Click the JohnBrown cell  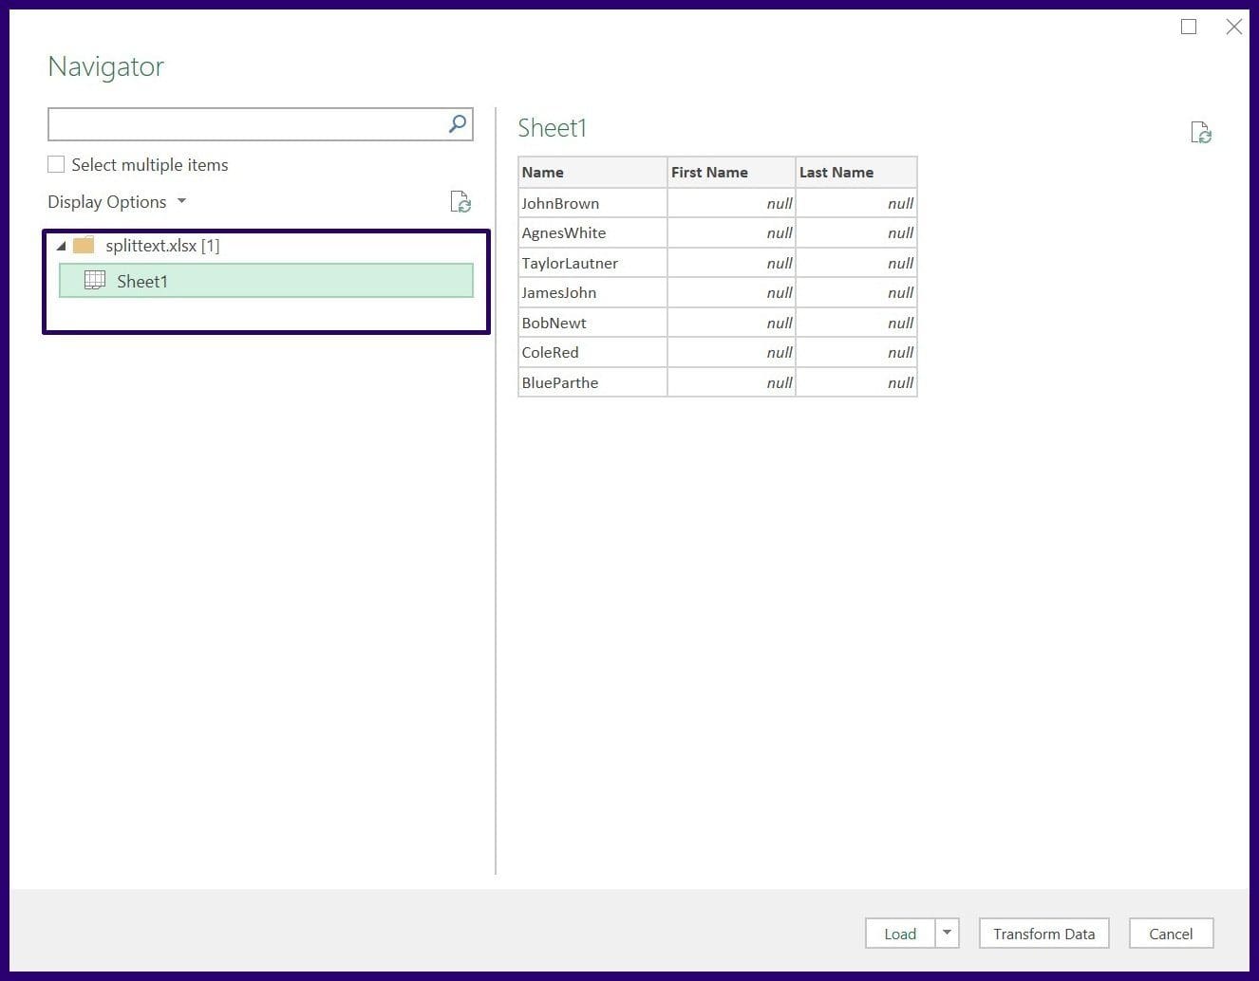coord(592,203)
